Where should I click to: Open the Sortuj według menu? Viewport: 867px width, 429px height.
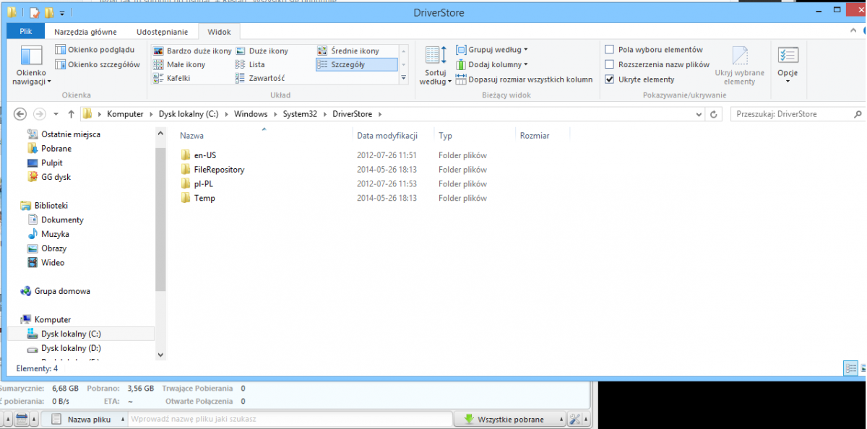[x=435, y=66]
